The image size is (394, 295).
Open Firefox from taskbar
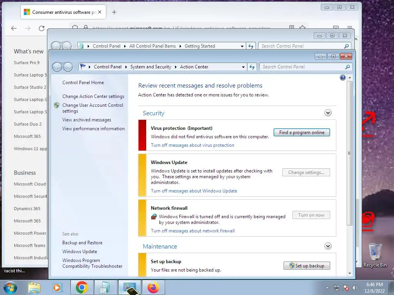153,287
